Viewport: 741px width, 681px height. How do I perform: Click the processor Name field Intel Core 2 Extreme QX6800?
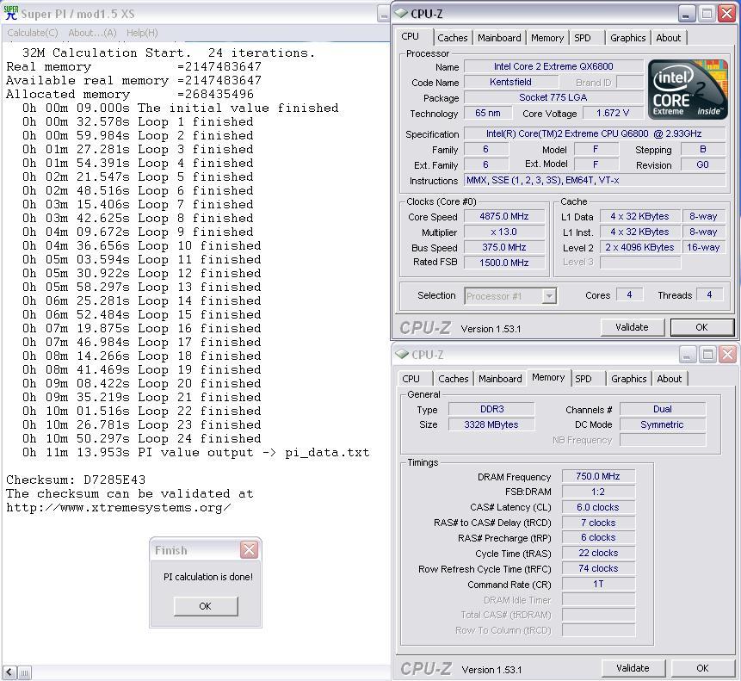pos(553,66)
